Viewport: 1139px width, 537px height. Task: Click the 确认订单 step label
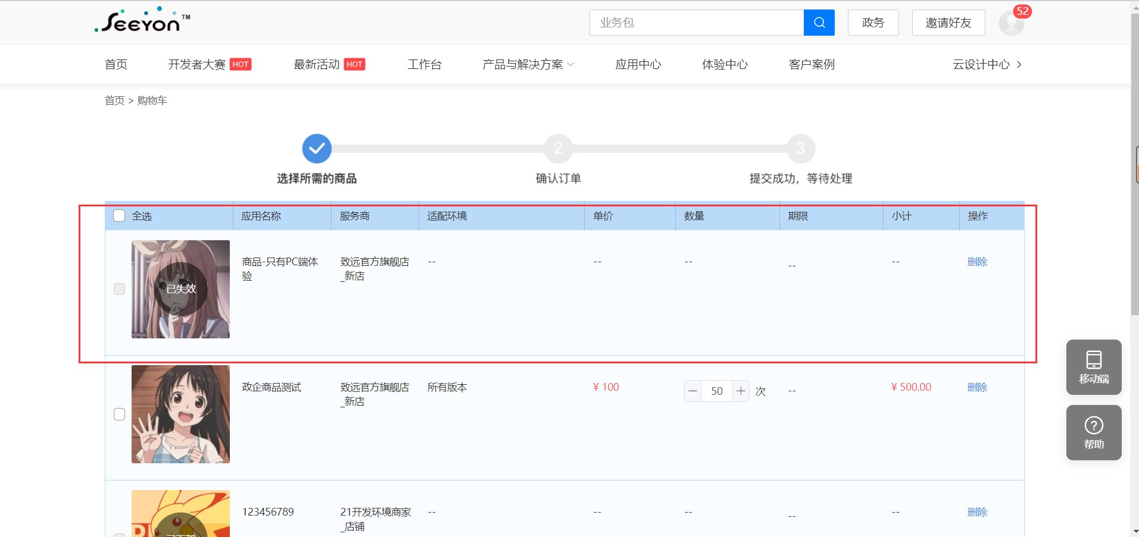coord(558,178)
